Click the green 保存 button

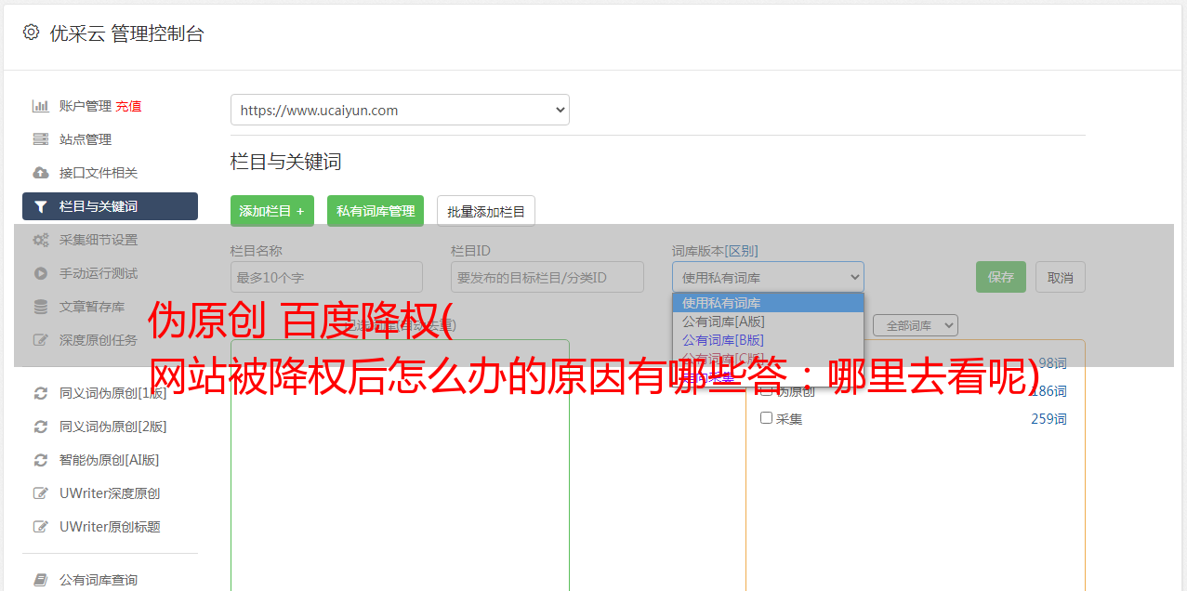[1001, 277]
